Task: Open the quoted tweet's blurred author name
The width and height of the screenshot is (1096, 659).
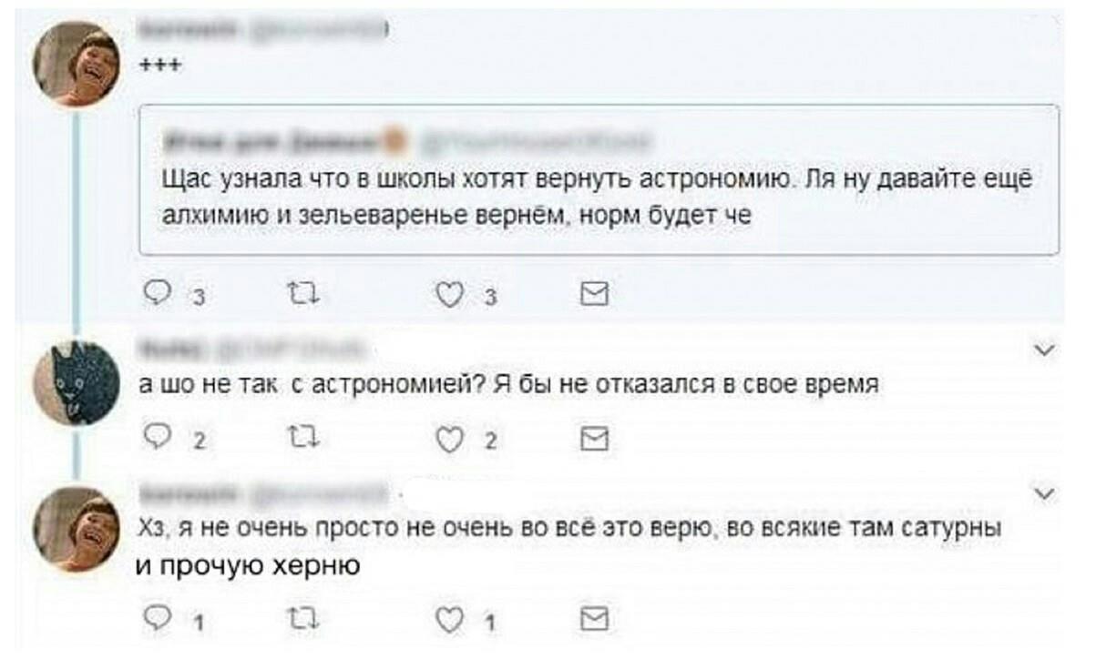Action: click(x=273, y=141)
